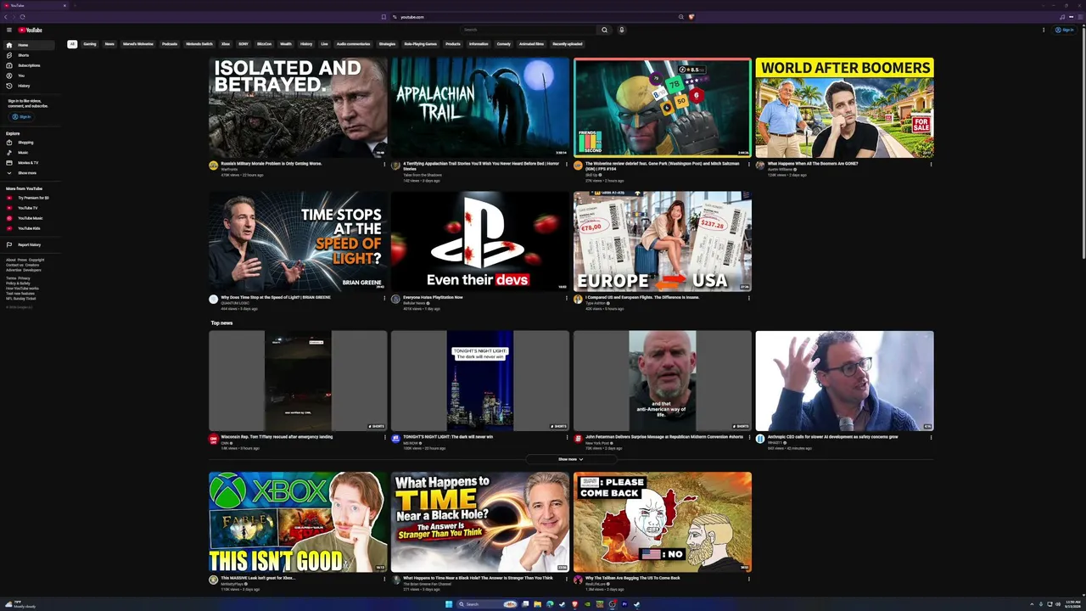1086x611 pixels.
Task: Select the All filter chip
Action: point(72,44)
